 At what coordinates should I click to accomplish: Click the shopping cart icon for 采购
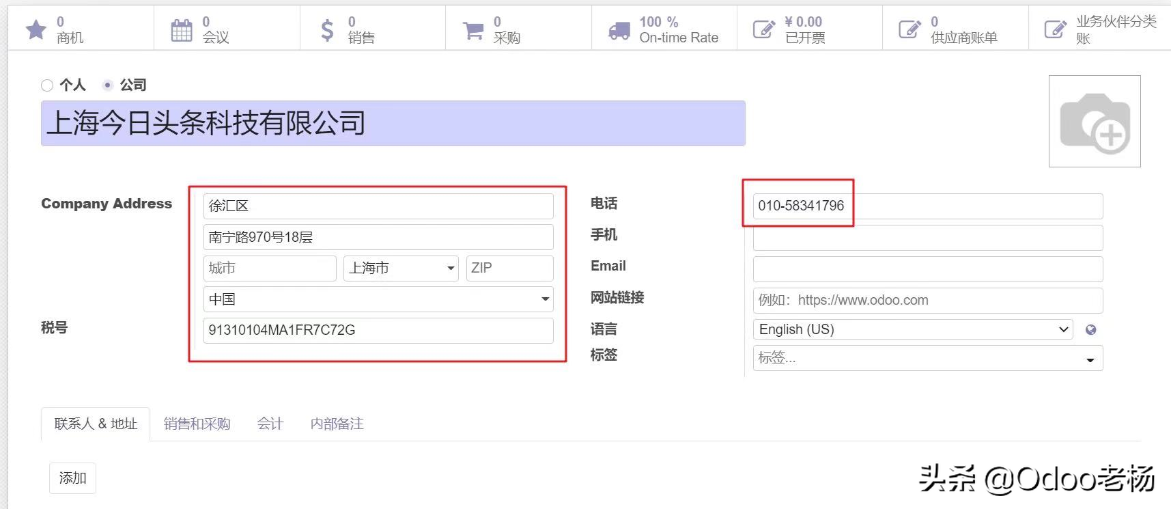[x=473, y=30]
